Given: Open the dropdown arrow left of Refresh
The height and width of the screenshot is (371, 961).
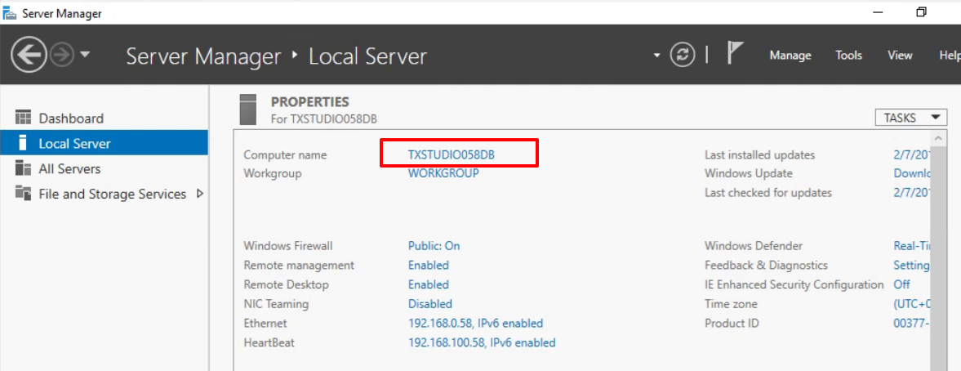Looking at the screenshot, I should coord(657,56).
